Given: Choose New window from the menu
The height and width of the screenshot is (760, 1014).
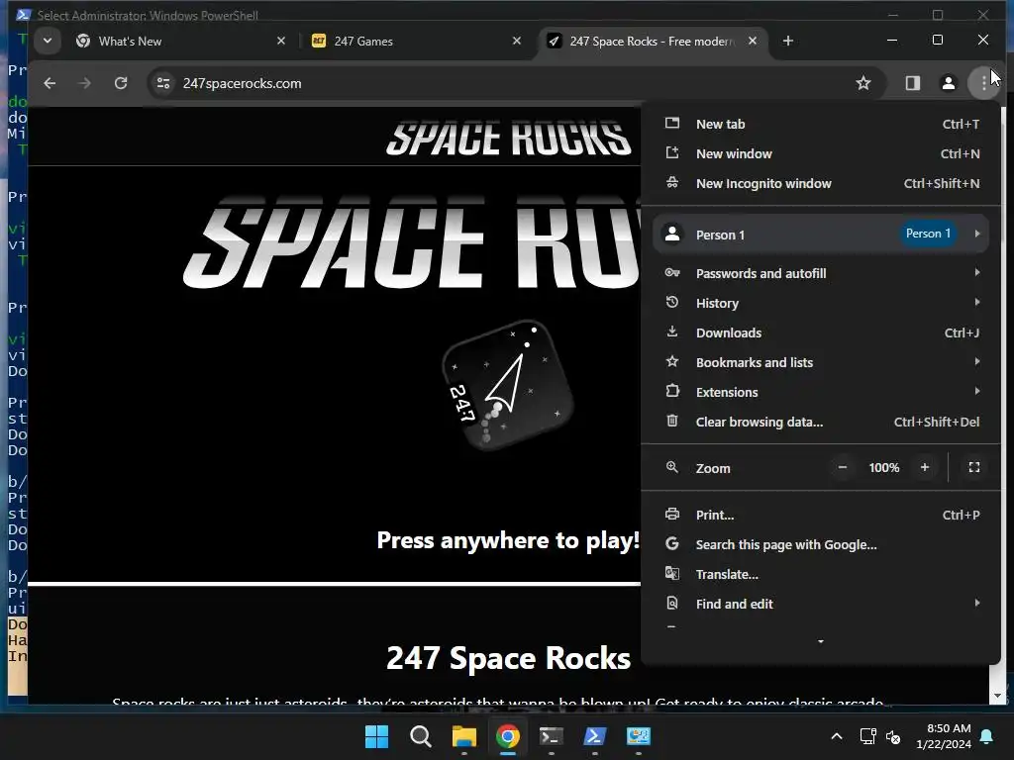Looking at the screenshot, I should point(821,153).
